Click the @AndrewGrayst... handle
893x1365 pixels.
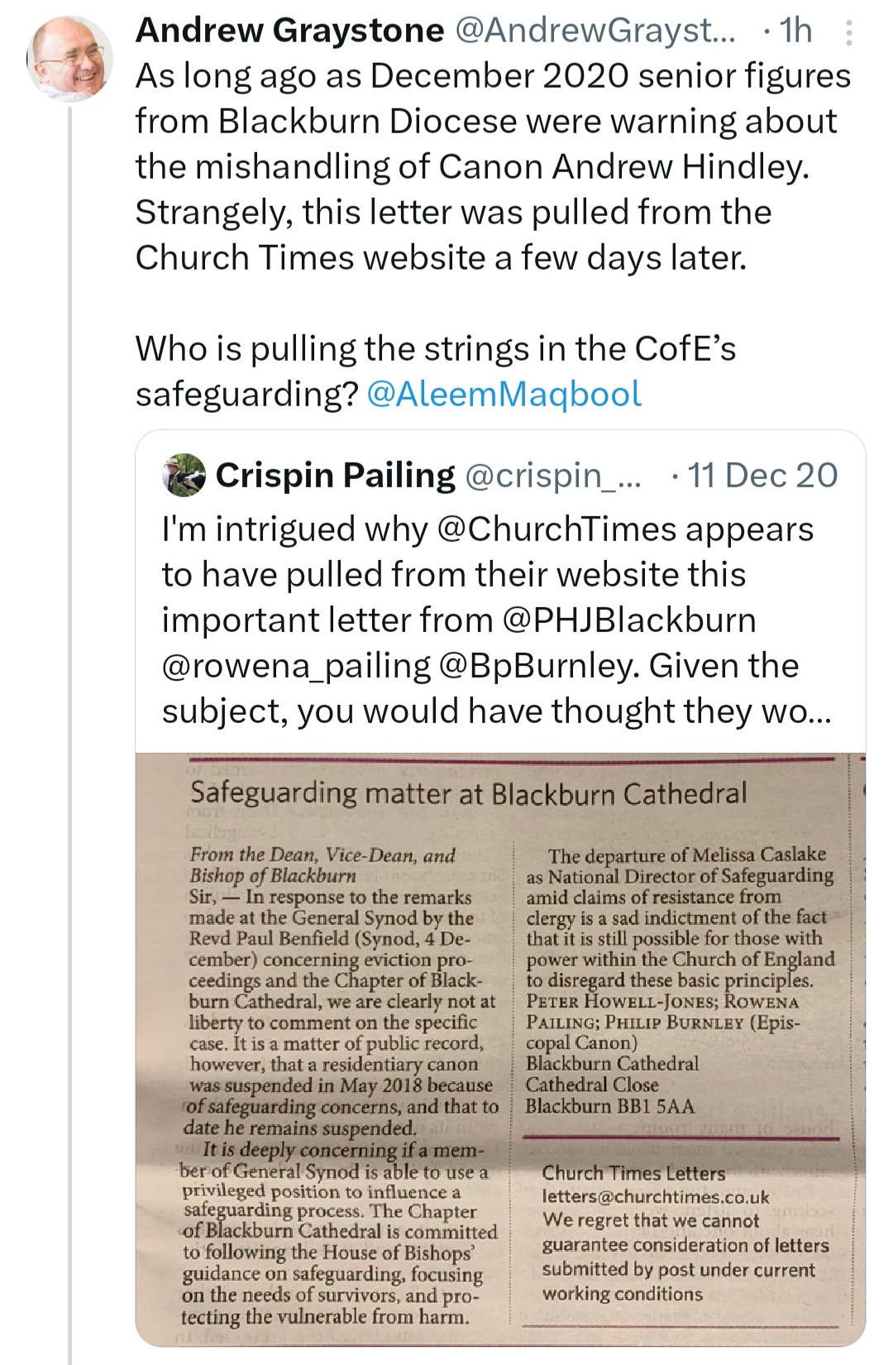594,31
